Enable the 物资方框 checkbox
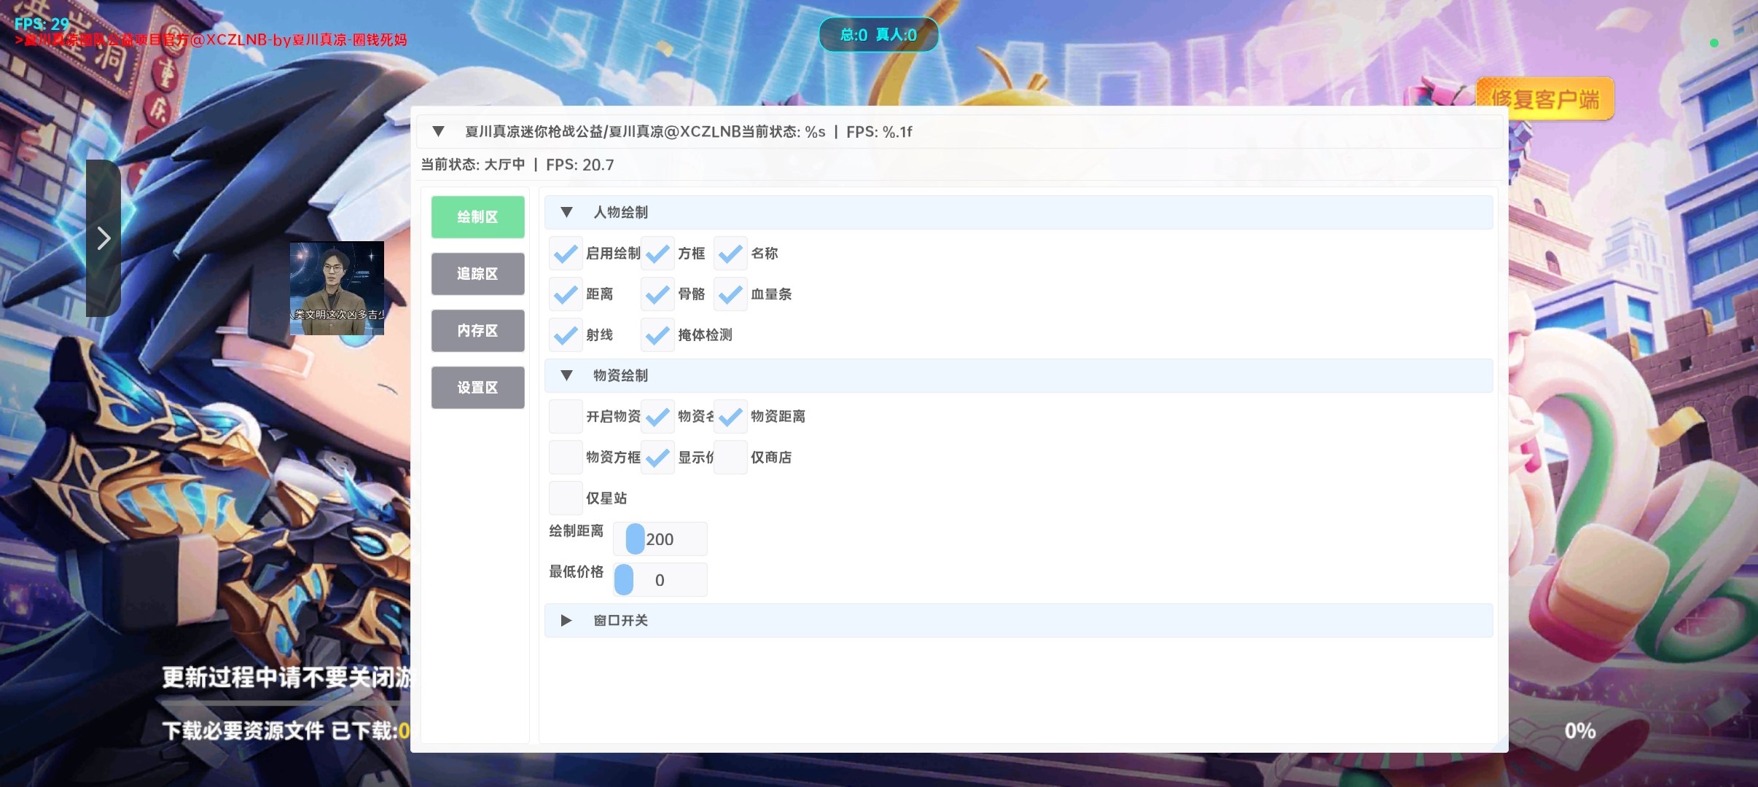 (566, 457)
